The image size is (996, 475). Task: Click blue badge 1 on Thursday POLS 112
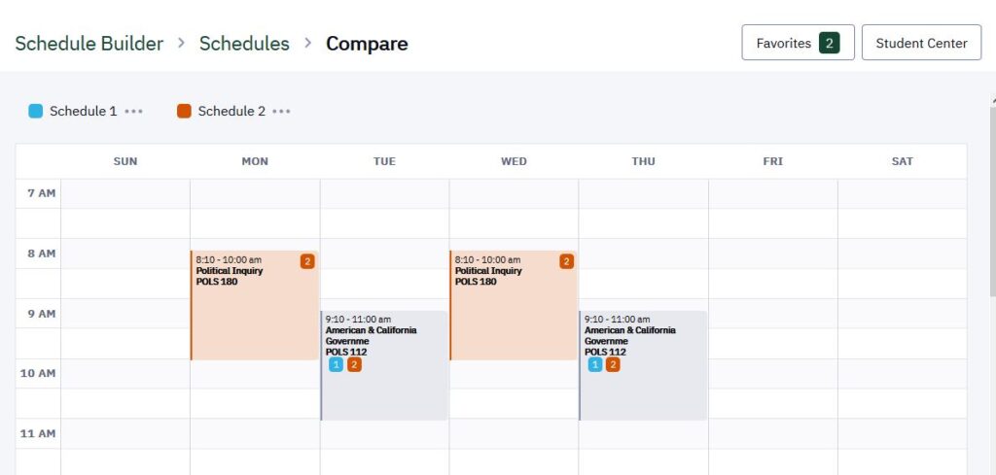coord(595,364)
